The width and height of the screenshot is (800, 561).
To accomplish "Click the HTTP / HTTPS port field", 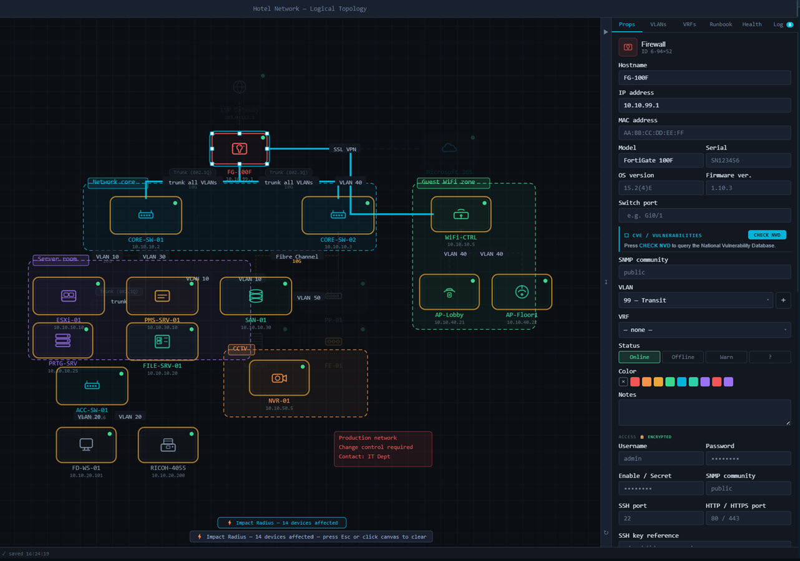I will [x=748, y=518].
